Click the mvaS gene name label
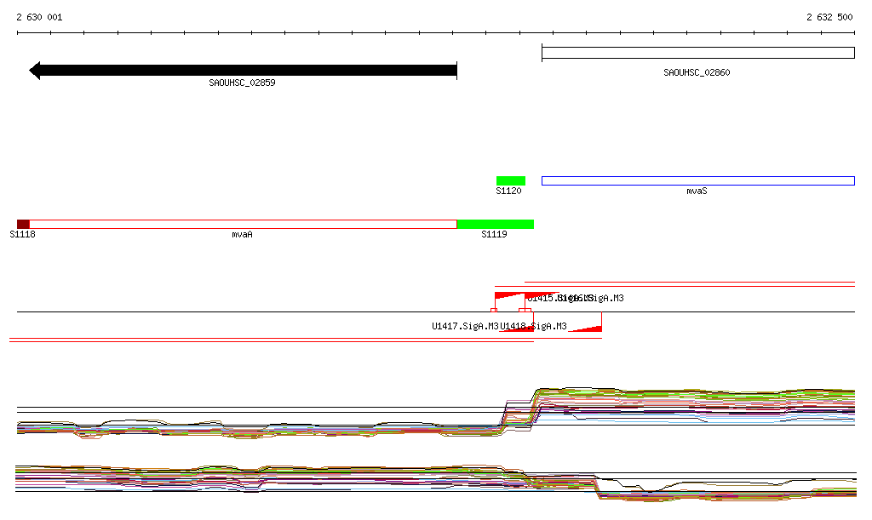872x520 pixels. pos(697,191)
